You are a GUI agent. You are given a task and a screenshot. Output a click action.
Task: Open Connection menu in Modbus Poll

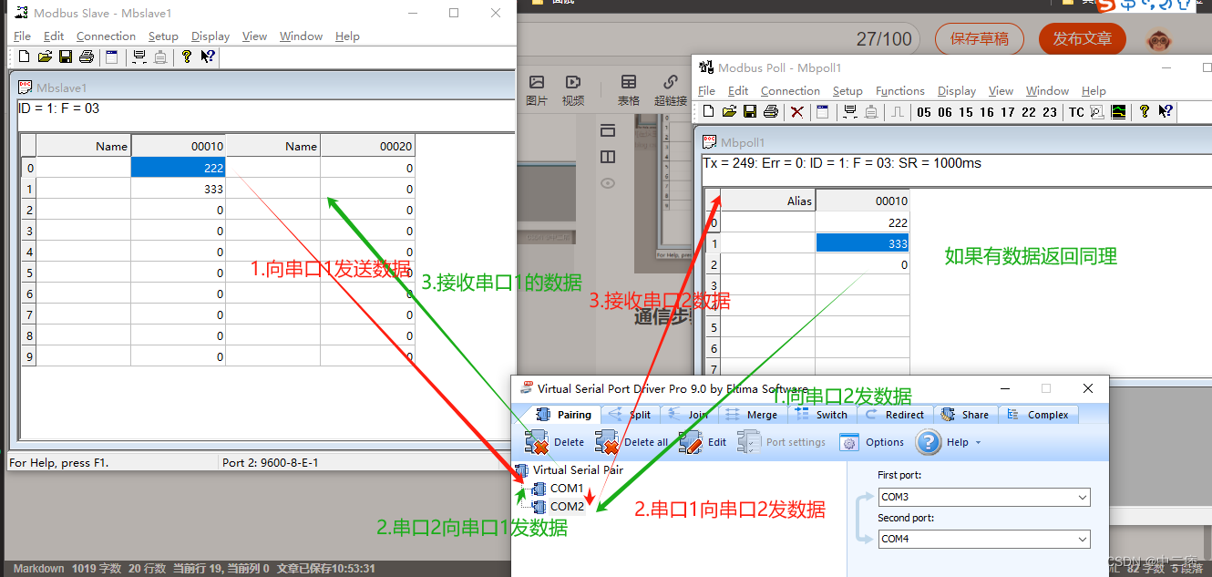(x=790, y=91)
